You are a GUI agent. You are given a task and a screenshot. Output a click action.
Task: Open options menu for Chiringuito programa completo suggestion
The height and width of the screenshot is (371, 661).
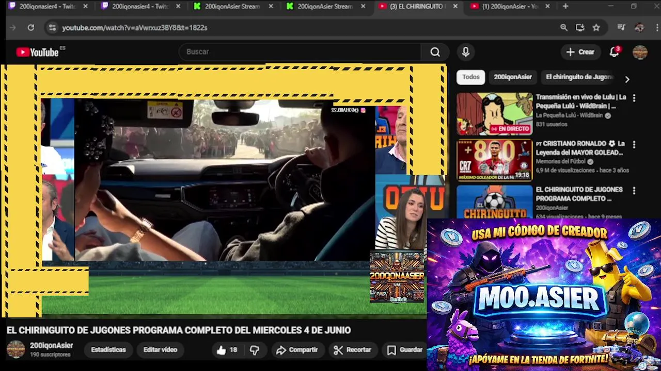pos(634,190)
